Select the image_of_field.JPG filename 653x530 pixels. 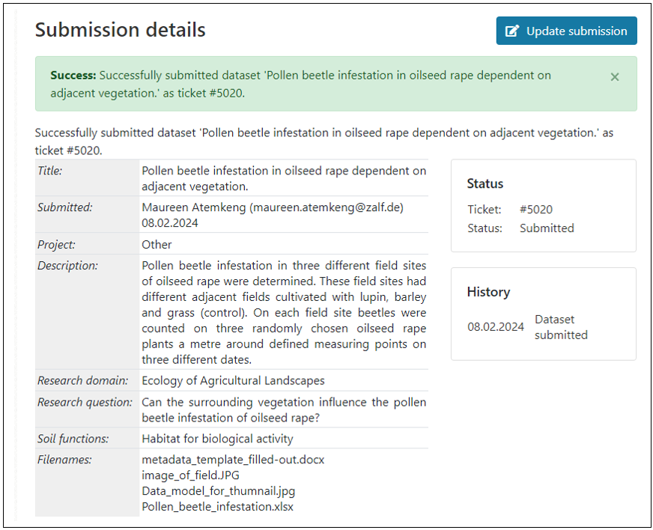(x=190, y=475)
